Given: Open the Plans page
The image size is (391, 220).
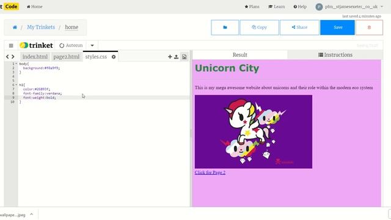Looking at the screenshot, I should click(x=252, y=7).
